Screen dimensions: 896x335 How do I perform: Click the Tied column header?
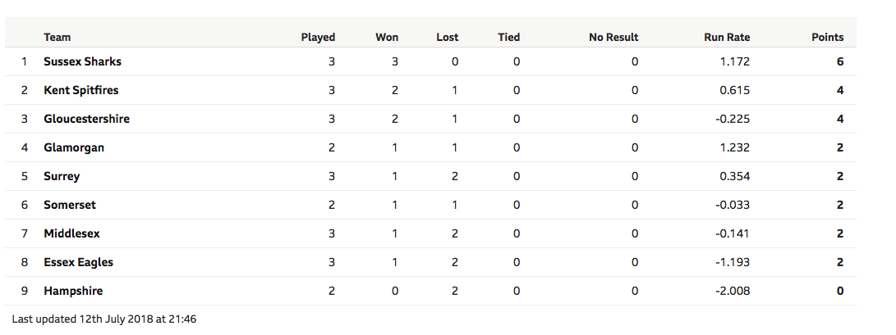pyautogui.click(x=508, y=37)
